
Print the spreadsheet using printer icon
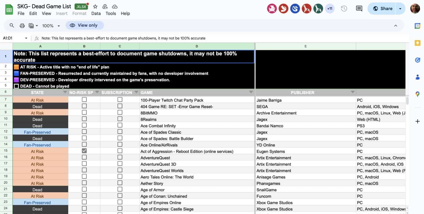coord(22,26)
